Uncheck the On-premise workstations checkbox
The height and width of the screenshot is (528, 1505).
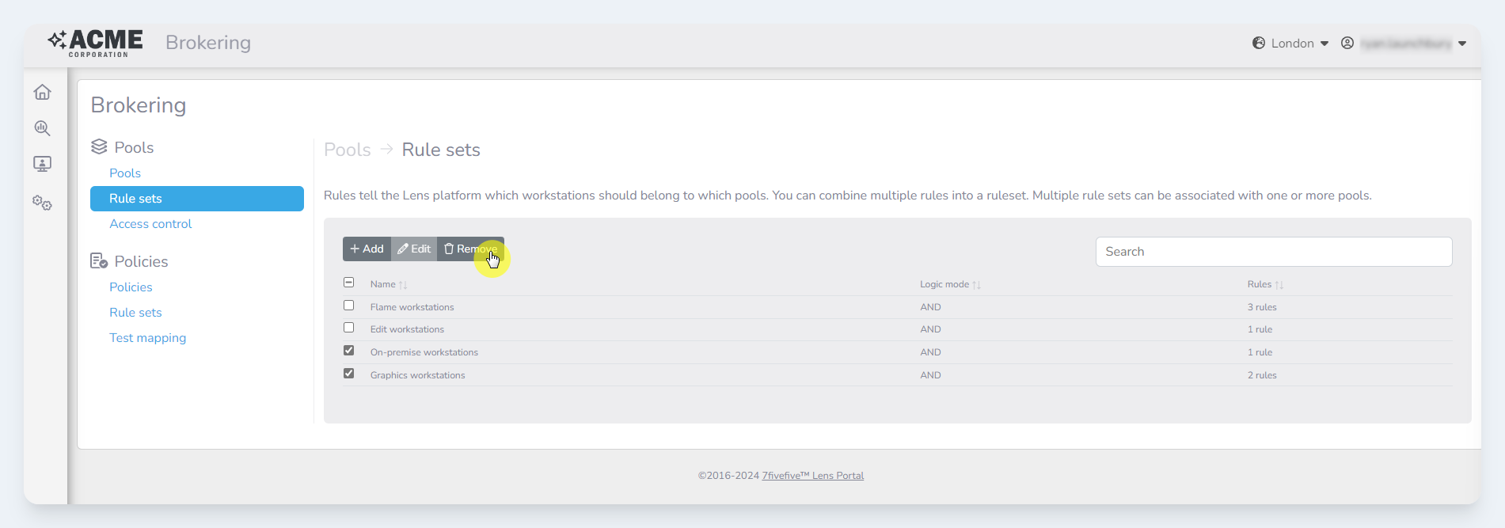point(348,351)
